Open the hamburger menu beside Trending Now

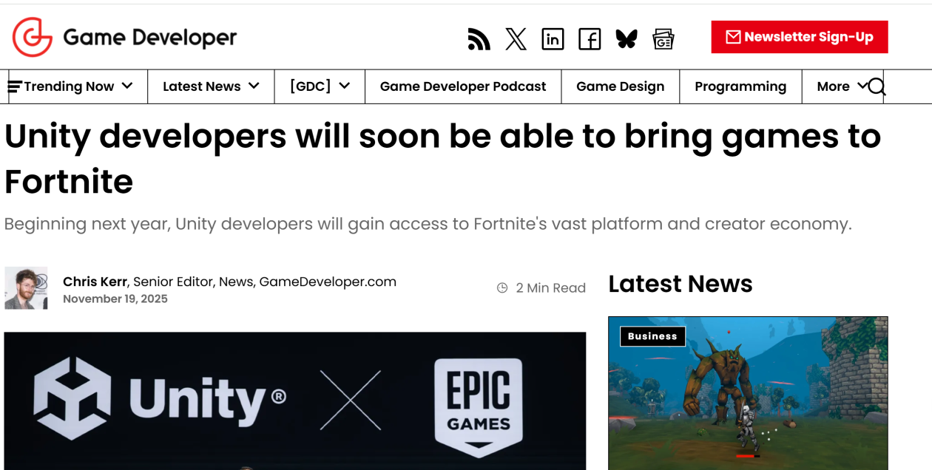tap(14, 87)
